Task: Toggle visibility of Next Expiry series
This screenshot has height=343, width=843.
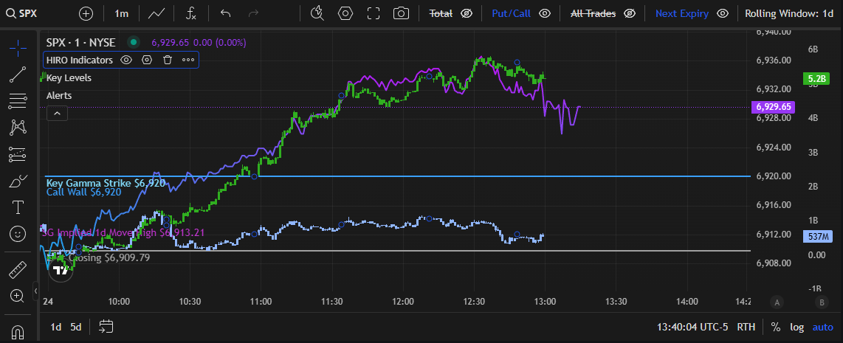Action: point(723,13)
